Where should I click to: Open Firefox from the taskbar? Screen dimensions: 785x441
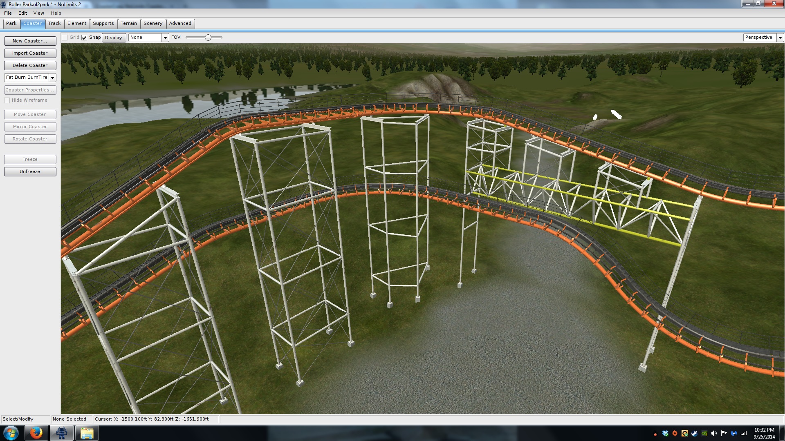[x=36, y=433]
